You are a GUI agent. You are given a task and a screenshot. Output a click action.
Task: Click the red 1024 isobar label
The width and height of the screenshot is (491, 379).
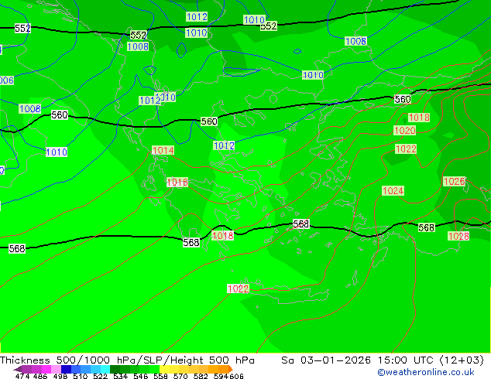(x=393, y=191)
